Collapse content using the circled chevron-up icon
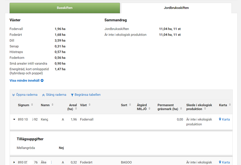Image resolution: width=241 pixels, height=165 pixels. click(42, 81)
